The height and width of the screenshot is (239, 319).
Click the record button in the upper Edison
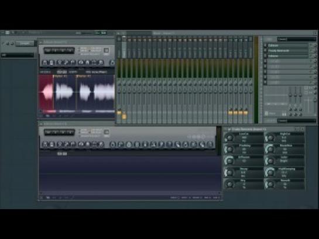(x=106, y=50)
